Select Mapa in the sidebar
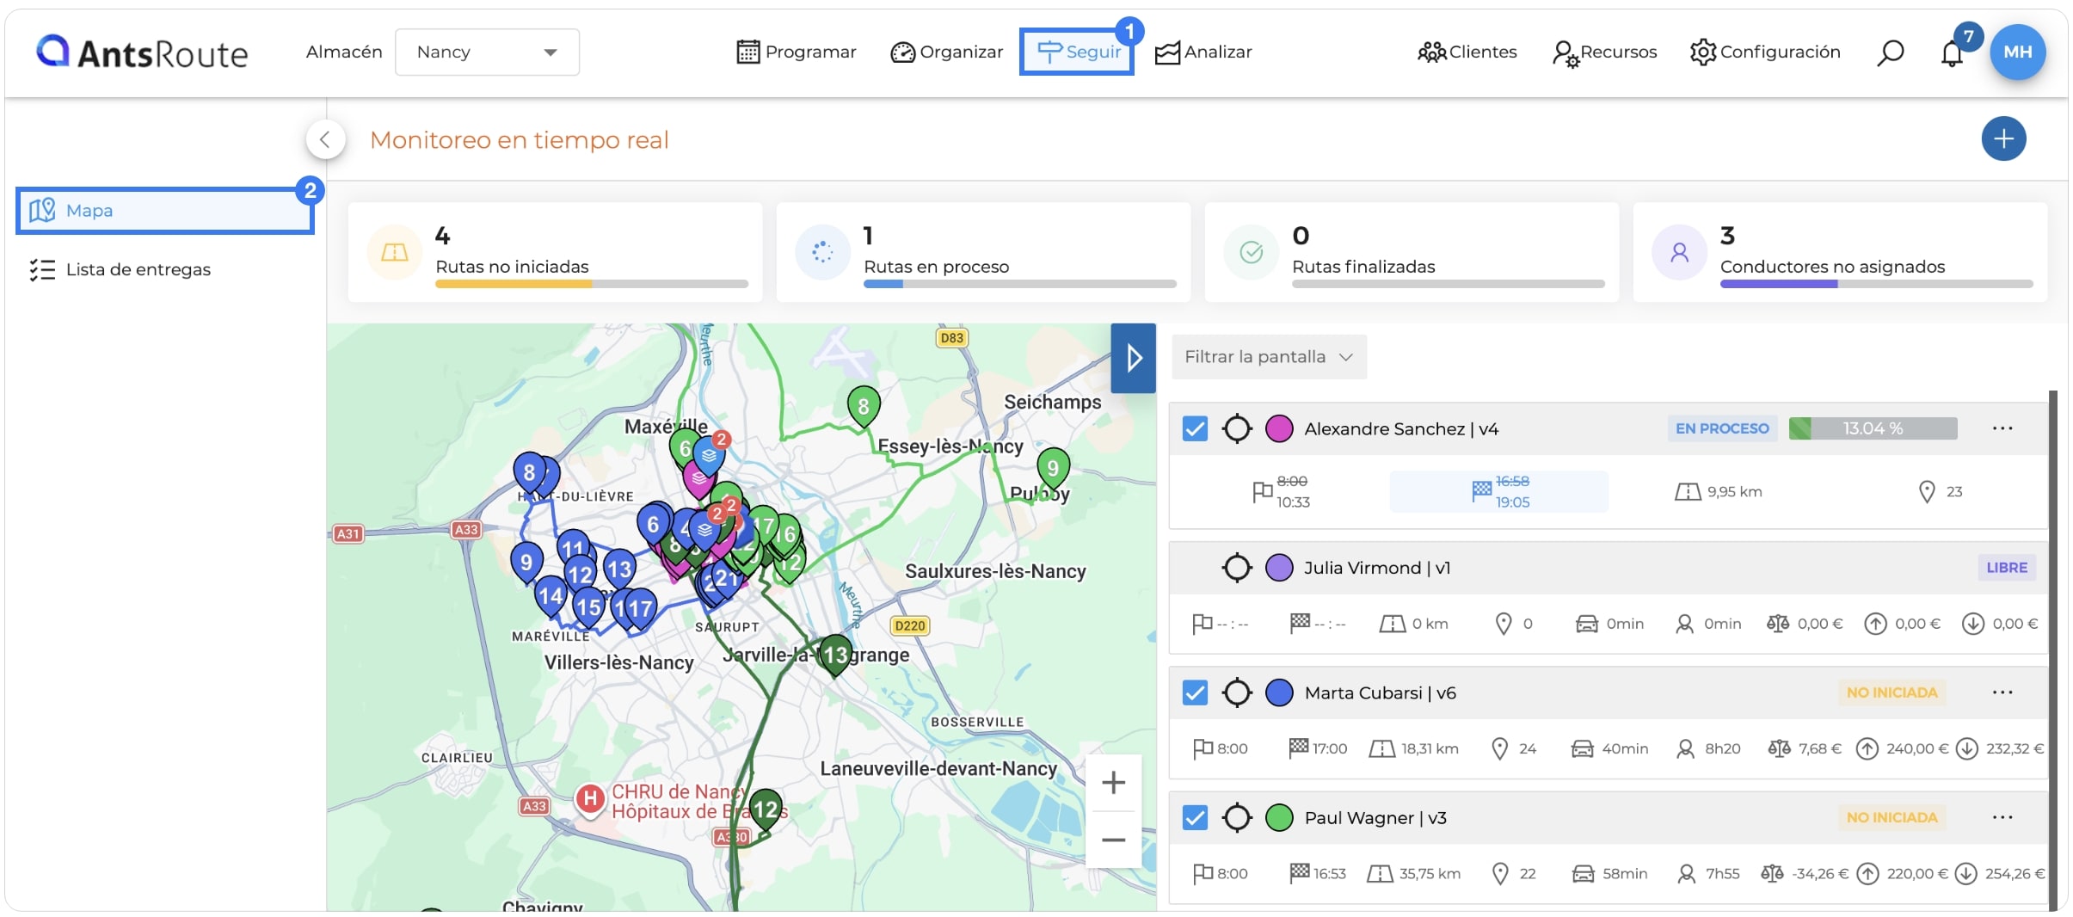The image size is (2073, 917). [x=165, y=211]
